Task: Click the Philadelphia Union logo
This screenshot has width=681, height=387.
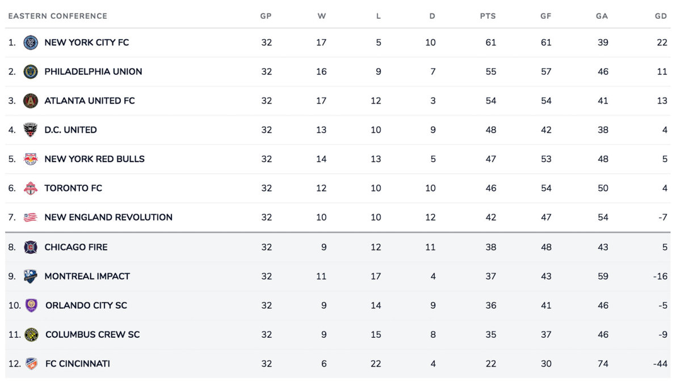Action: point(31,71)
